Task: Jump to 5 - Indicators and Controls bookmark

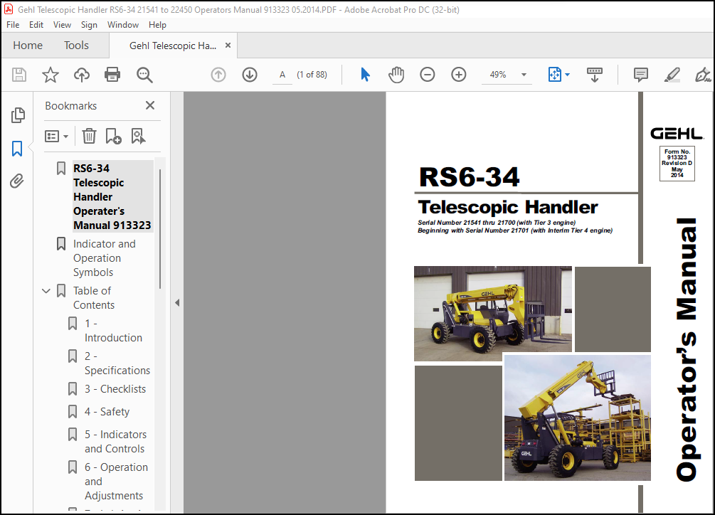Action: (115, 442)
